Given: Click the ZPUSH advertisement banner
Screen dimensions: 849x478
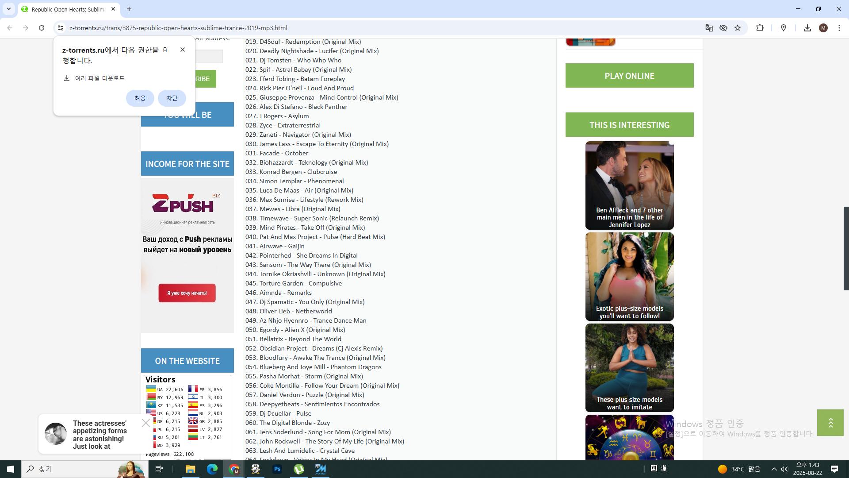Looking at the screenshot, I should (187, 255).
